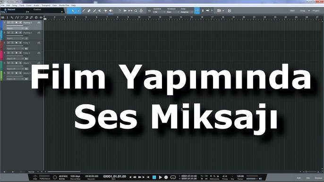Open the File menu
The image size is (324, 182).
pos(3,5)
